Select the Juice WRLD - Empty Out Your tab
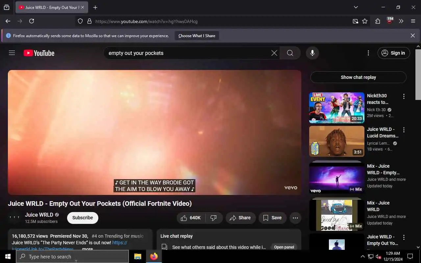The image size is (421, 263). click(52, 7)
